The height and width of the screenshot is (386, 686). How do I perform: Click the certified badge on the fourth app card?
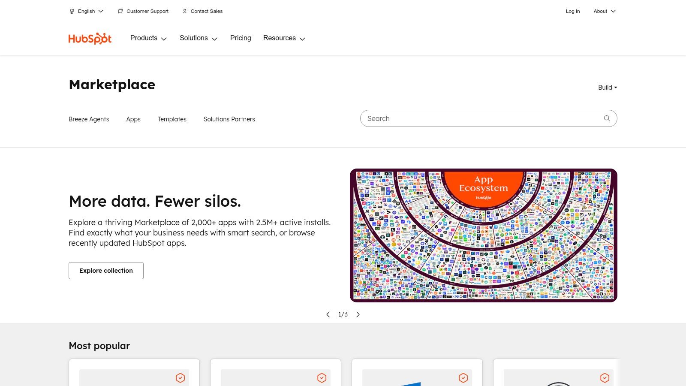pyautogui.click(x=605, y=378)
